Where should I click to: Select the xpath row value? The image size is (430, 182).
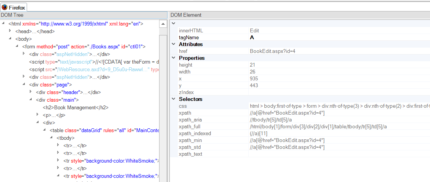pyautogui.click(x=287, y=113)
